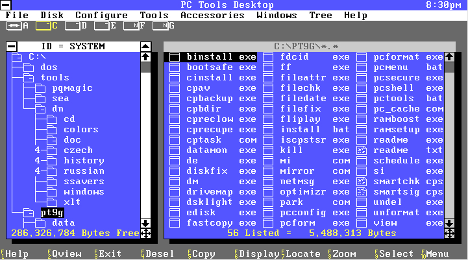Click F10 Menu function key
This screenshot has height=260, width=468.
[435, 254]
